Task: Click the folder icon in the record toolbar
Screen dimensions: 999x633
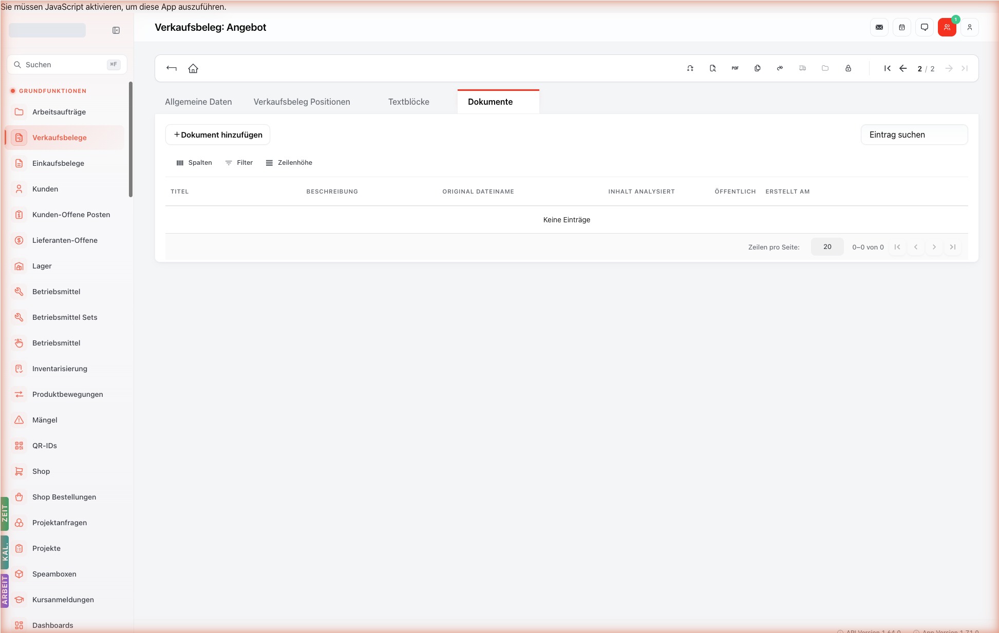Action: pyautogui.click(x=825, y=68)
